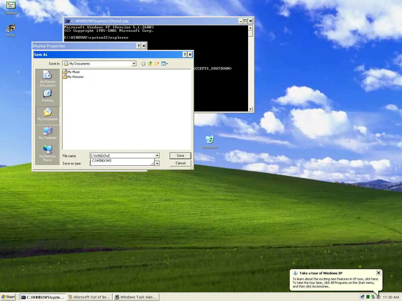Open the Start menu
This screenshot has height=301, width=402.
(x=8, y=297)
